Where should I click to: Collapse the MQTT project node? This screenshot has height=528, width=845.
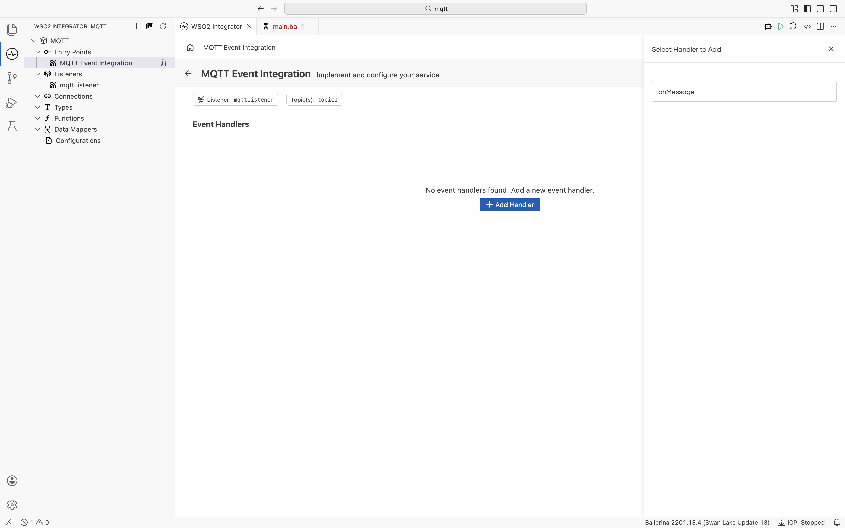tap(33, 41)
